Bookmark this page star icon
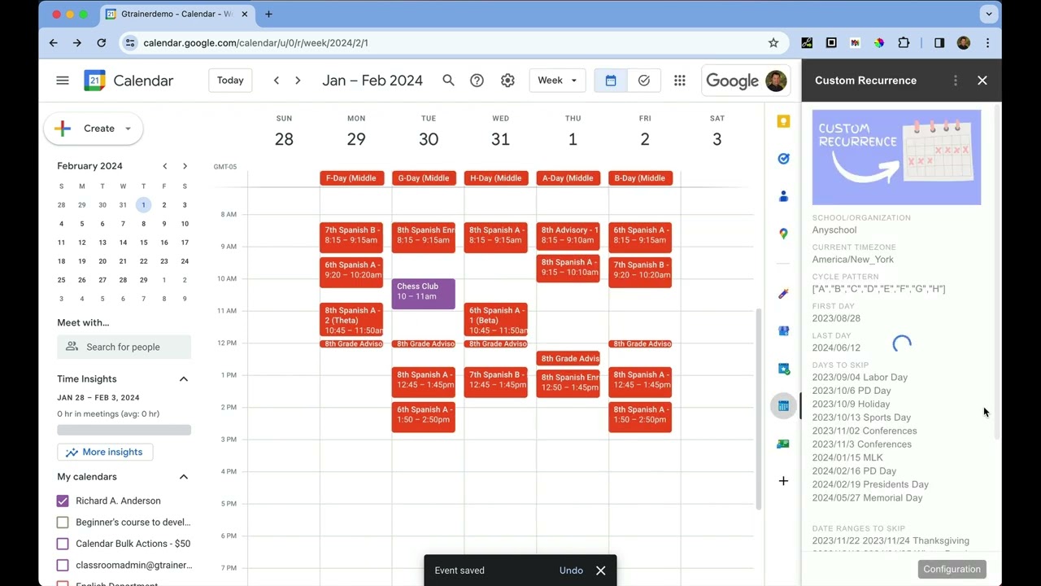The width and height of the screenshot is (1041, 586). point(773,43)
